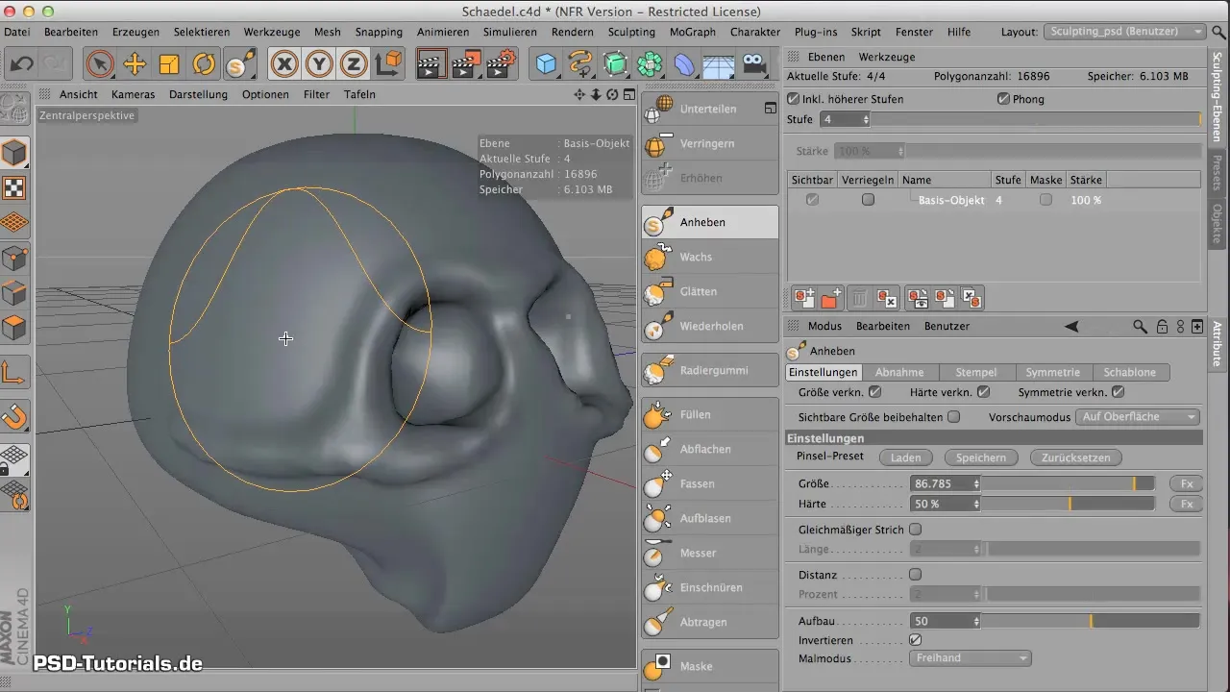This screenshot has width=1230, height=692.
Task: Switch to the Symmetrie tab
Action: click(x=1052, y=372)
